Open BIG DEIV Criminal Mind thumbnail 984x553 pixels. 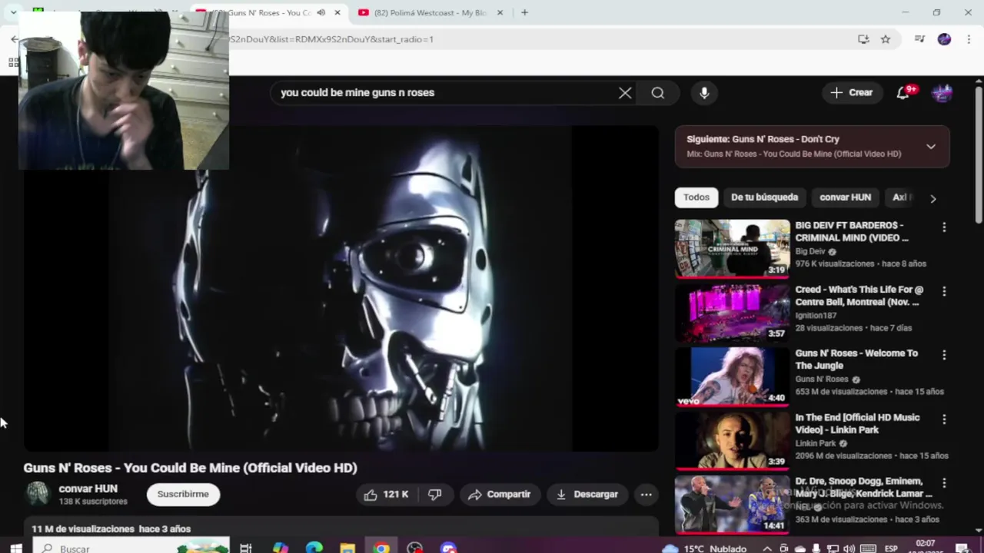coord(732,248)
